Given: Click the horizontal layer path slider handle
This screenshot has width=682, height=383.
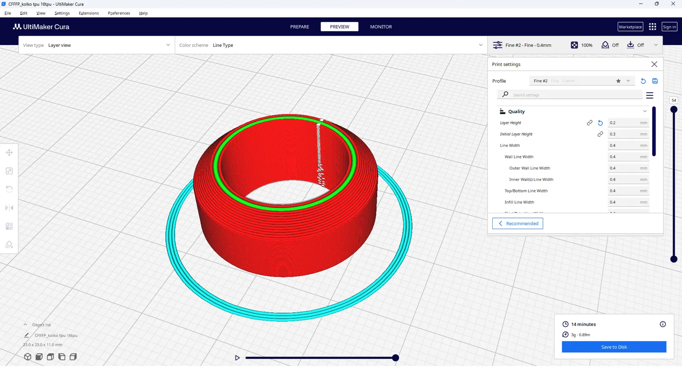Looking at the screenshot, I should [396, 358].
